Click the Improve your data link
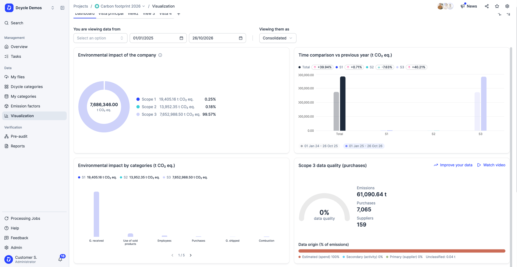This screenshot has width=517, height=267. click(453, 165)
